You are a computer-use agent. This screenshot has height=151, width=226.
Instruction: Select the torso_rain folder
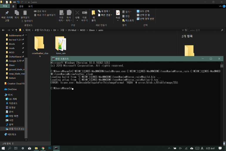click(60, 43)
